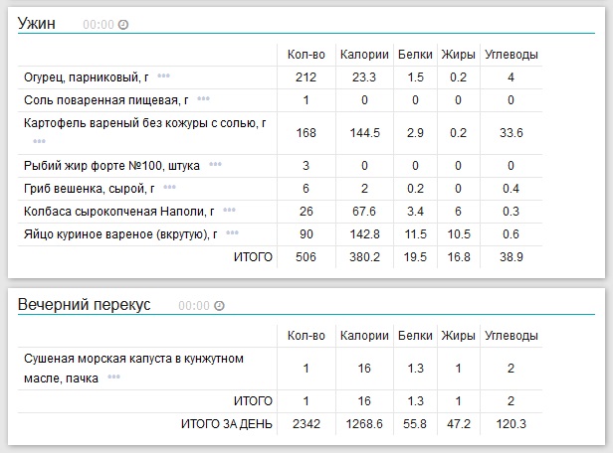Click the three dots next to Яйцо куриное вареное
This screenshot has height=453, width=613.
click(232, 232)
